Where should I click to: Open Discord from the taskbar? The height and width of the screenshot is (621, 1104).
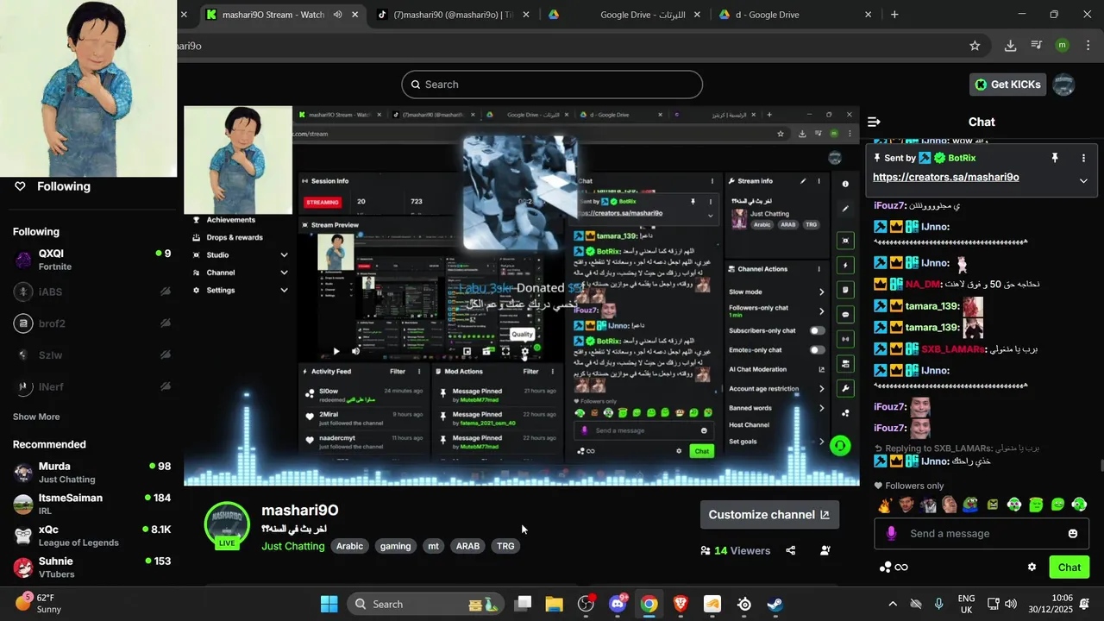618,604
